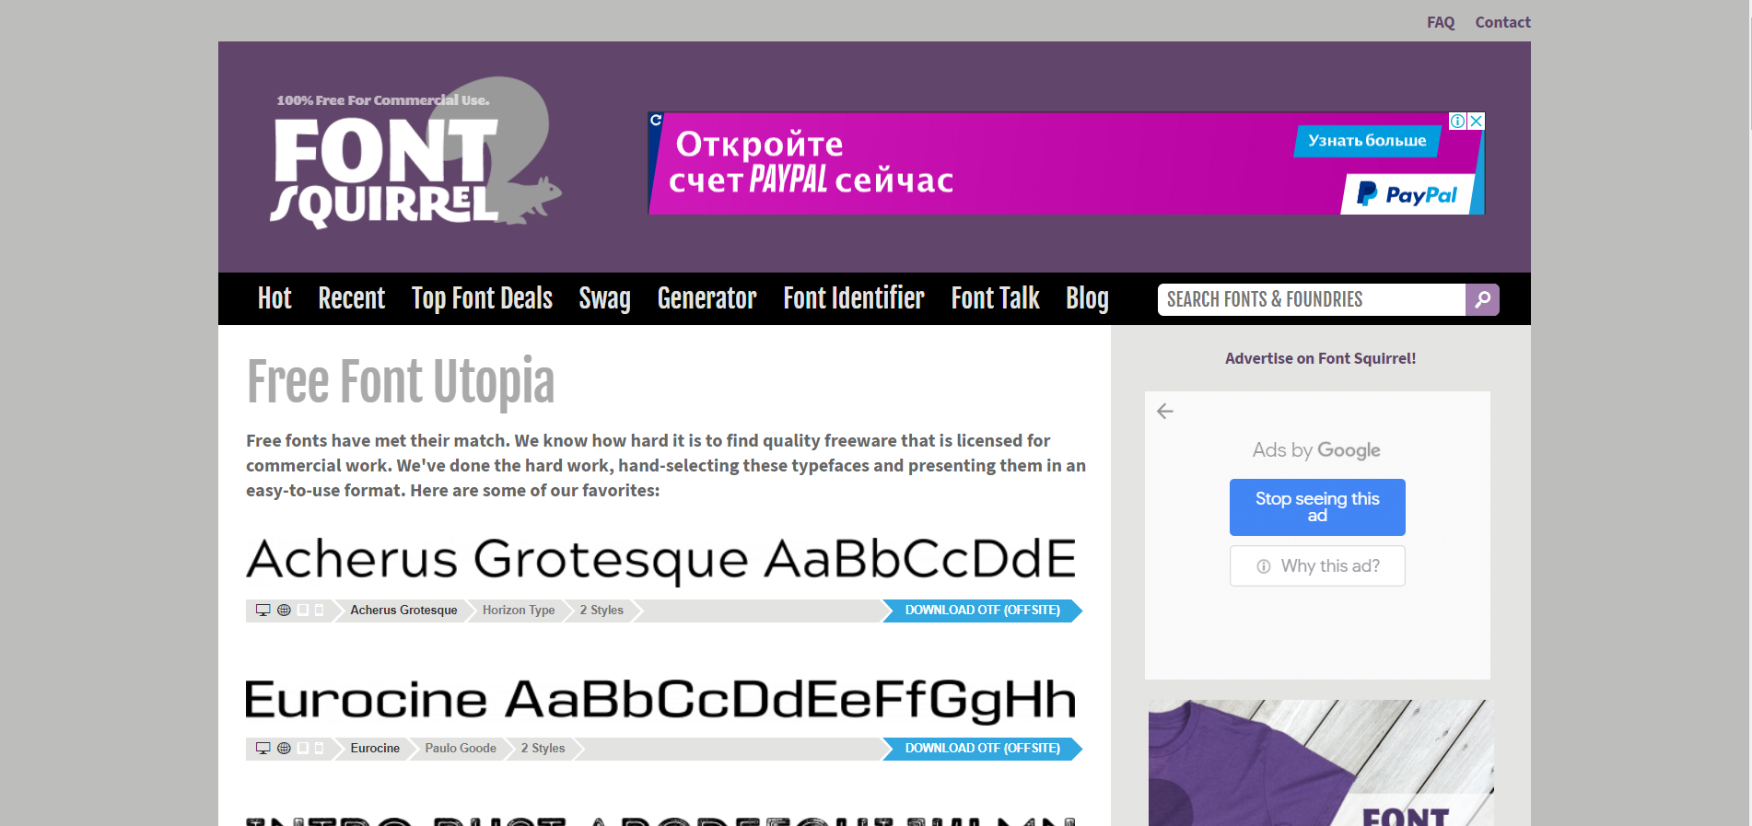Viewport: 1752px width, 826px height.
Task: Visit the Font Talk forum
Action: coord(995,298)
